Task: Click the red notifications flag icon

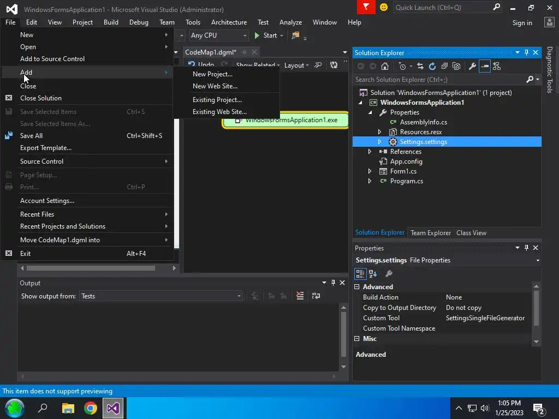Action: [366, 7]
